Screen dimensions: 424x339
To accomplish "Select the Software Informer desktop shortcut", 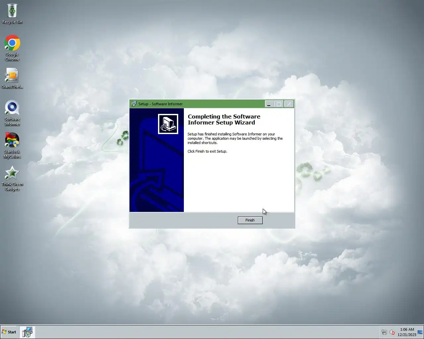I will pos(12,113).
